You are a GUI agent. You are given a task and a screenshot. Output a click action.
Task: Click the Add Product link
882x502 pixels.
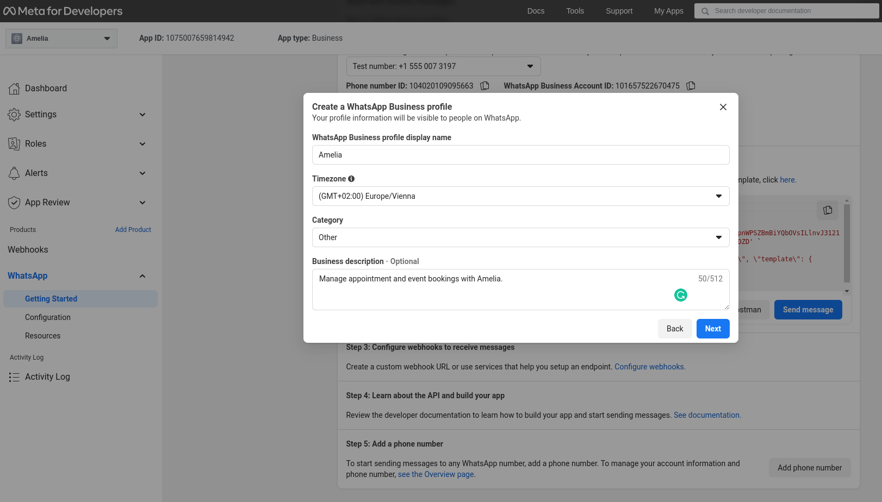pos(133,230)
